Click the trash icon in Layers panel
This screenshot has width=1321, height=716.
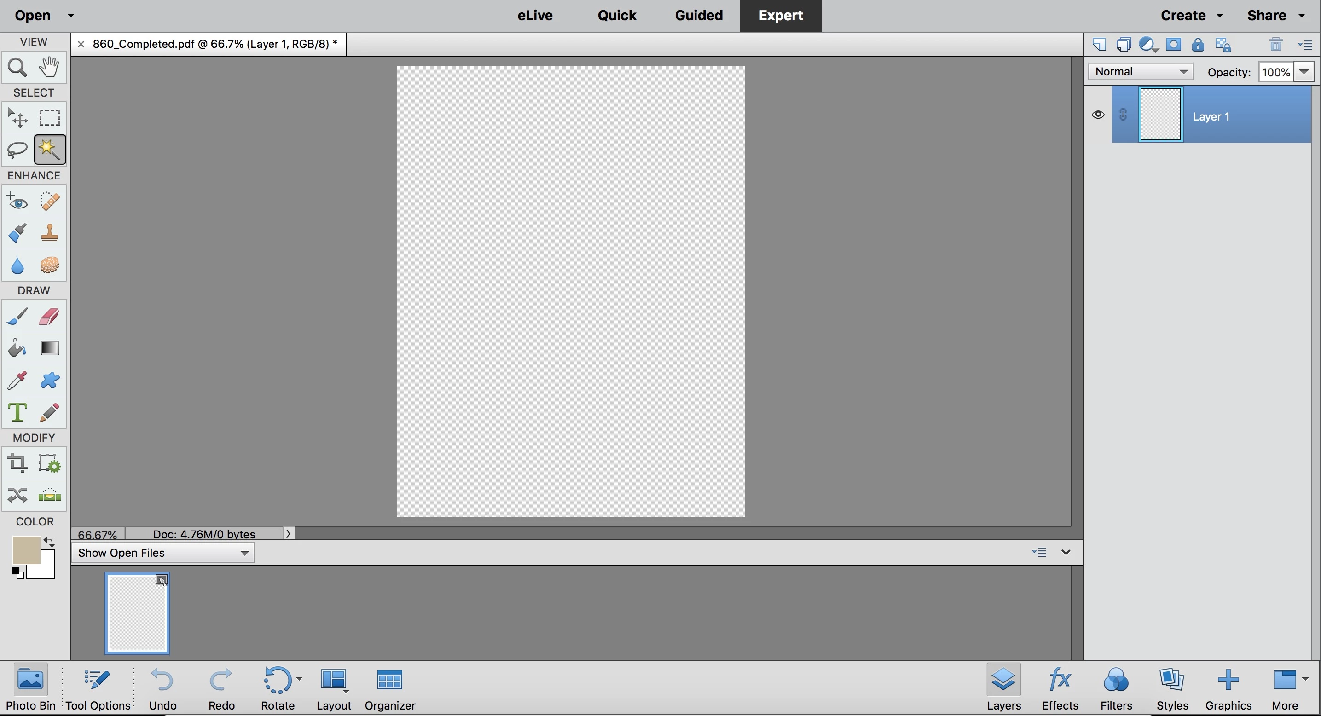pyautogui.click(x=1276, y=45)
